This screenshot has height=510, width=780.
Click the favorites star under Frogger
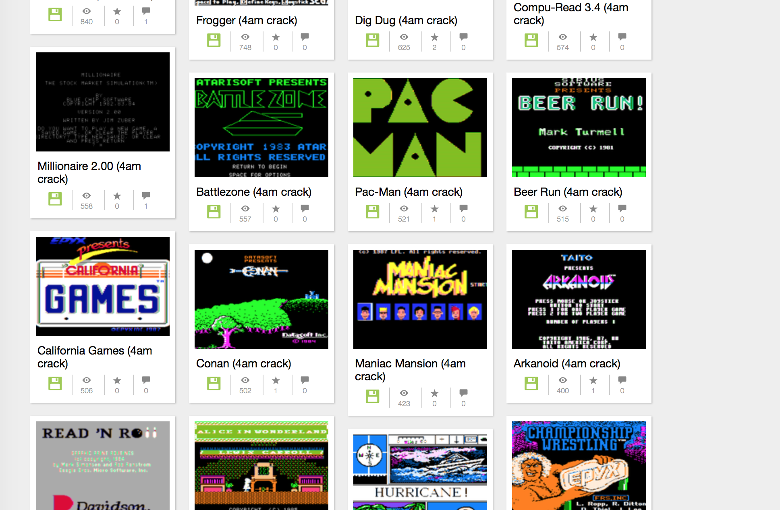276,37
